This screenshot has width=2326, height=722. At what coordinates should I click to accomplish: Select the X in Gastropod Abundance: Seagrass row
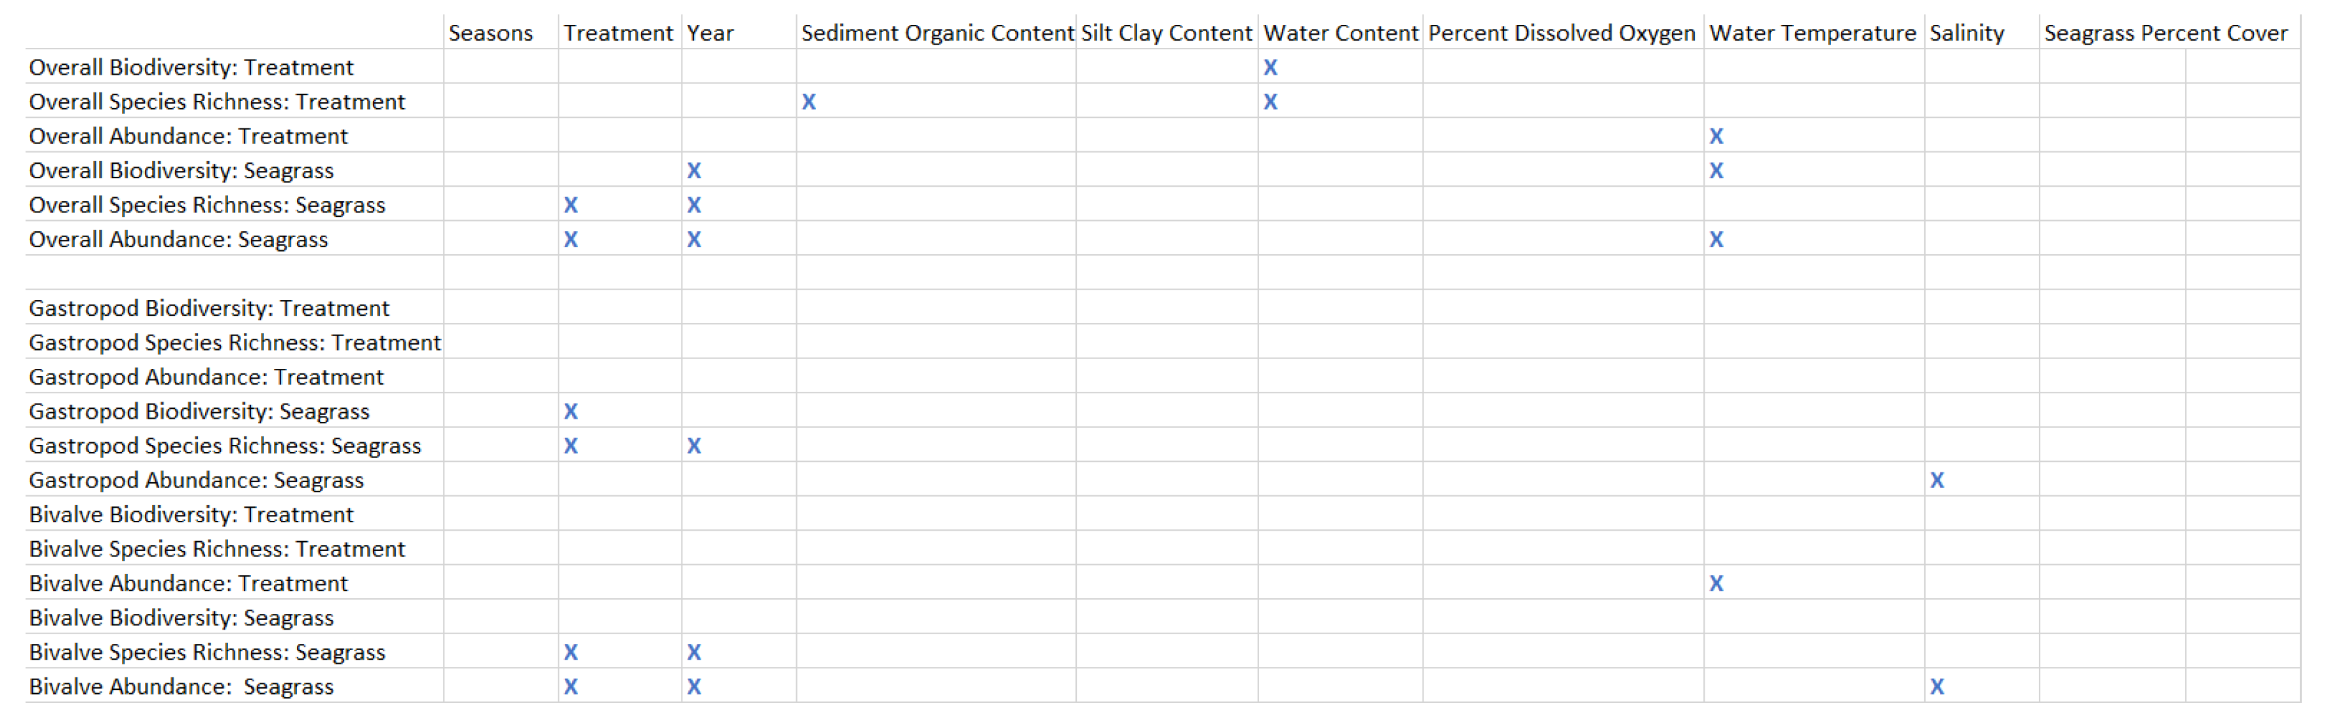(x=1936, y=480)
